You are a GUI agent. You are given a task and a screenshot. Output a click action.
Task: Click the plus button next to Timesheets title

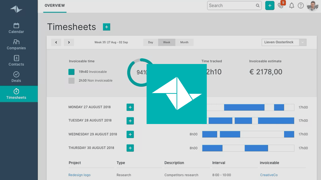pyautogui.click(x=106, y=27)
